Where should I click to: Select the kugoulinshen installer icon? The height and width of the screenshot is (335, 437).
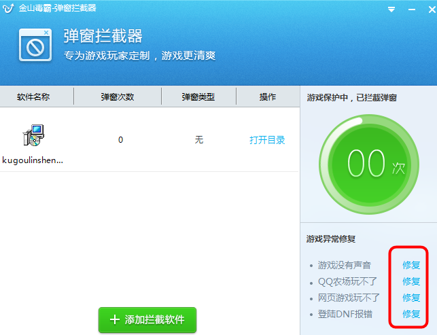point(34,135)
